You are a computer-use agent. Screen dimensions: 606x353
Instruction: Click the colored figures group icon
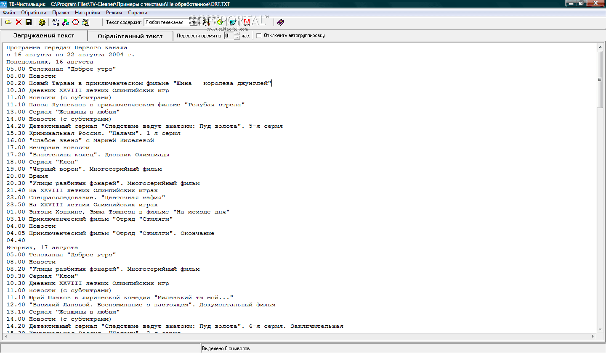coord(66,22)
